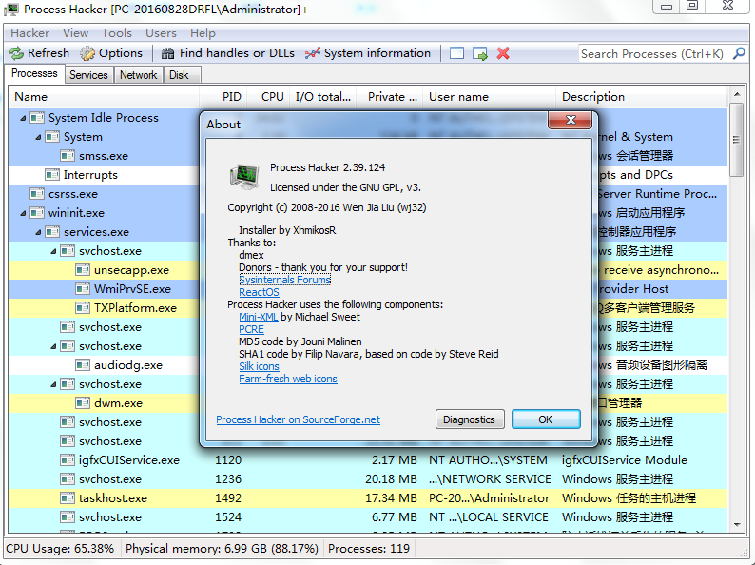755x565 pixels.
Task: Click Physical memory status bar entry
Action: coord(222,549)
